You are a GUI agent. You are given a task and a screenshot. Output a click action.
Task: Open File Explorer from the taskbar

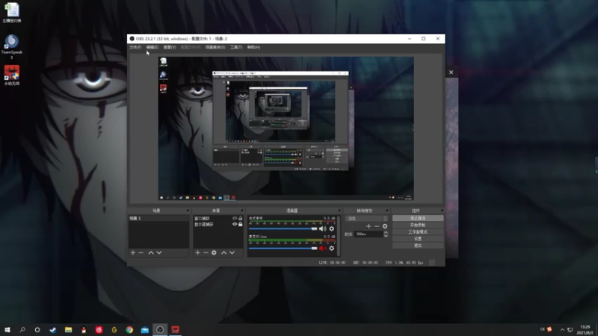tap(68, 329)
